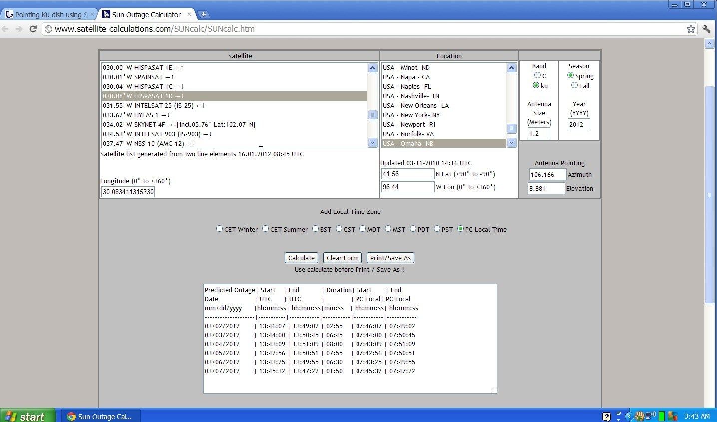The image size is (717, 422).
Task: Click the W Lon longitude field
Action: point(408,187)
